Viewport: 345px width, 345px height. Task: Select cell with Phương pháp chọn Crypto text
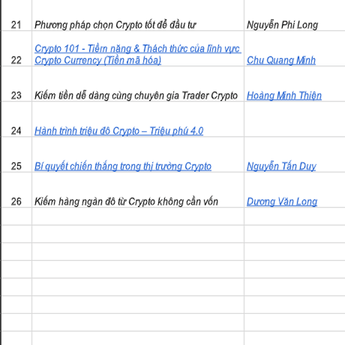138,16
